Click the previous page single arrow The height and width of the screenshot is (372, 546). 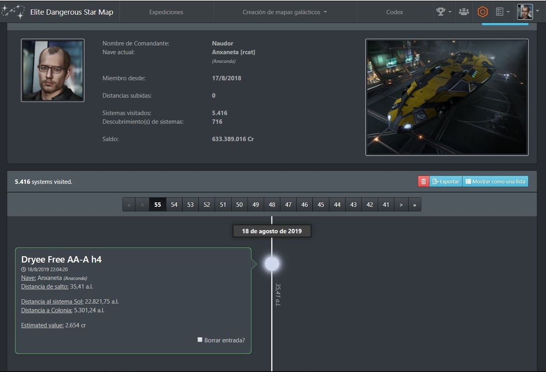[143, 204]
